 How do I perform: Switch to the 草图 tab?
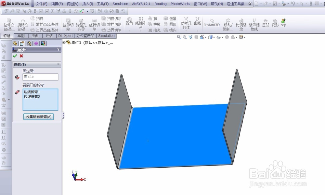21,36
